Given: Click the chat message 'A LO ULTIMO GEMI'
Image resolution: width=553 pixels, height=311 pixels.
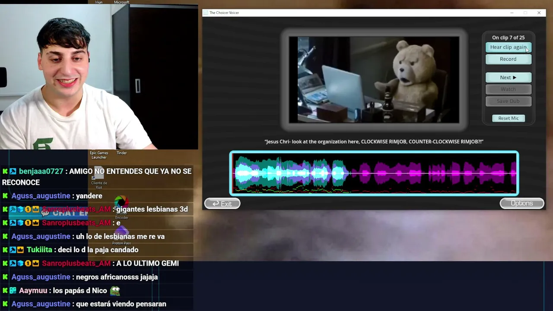Looking at the screenshot, I should [147, 263].
